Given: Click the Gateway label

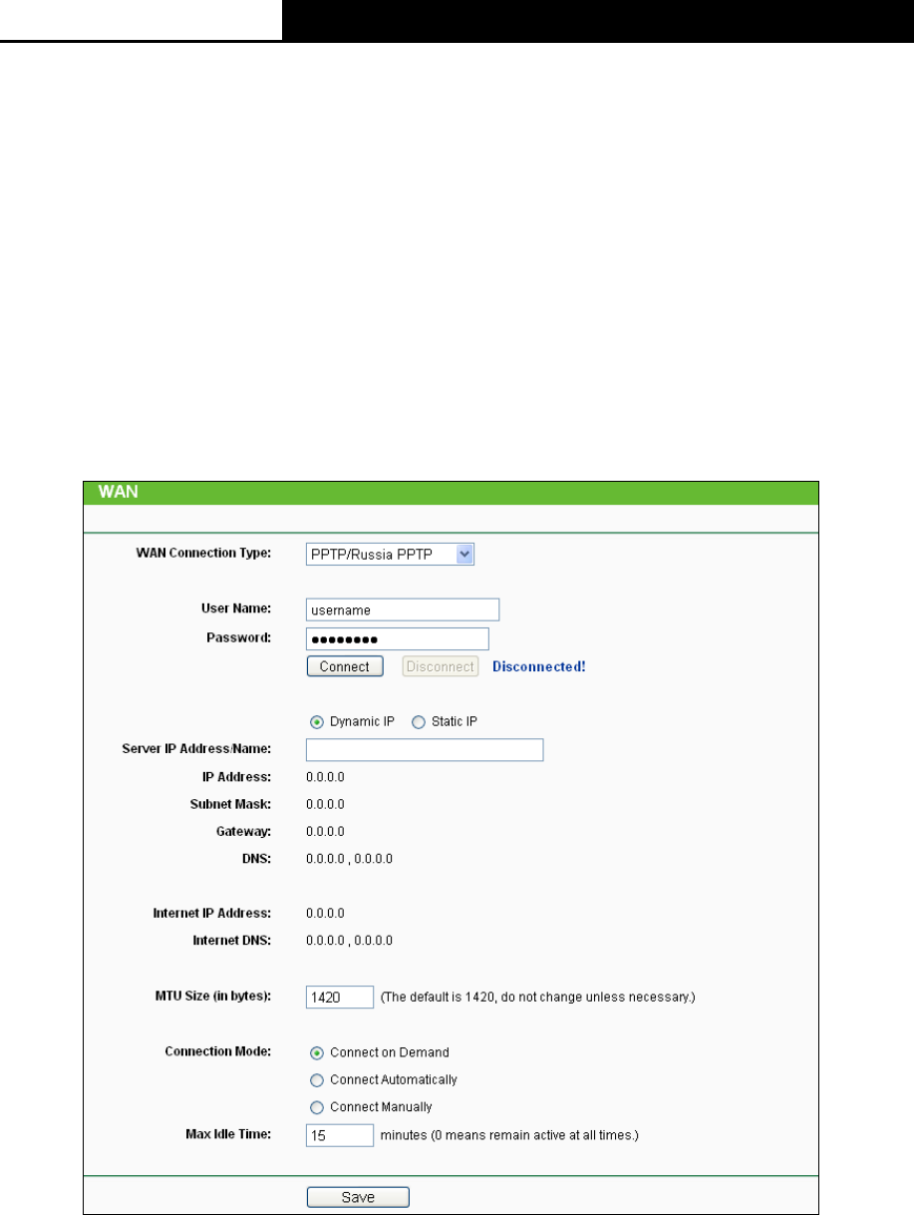Looking at the screenshot, I should click(242, 831).
